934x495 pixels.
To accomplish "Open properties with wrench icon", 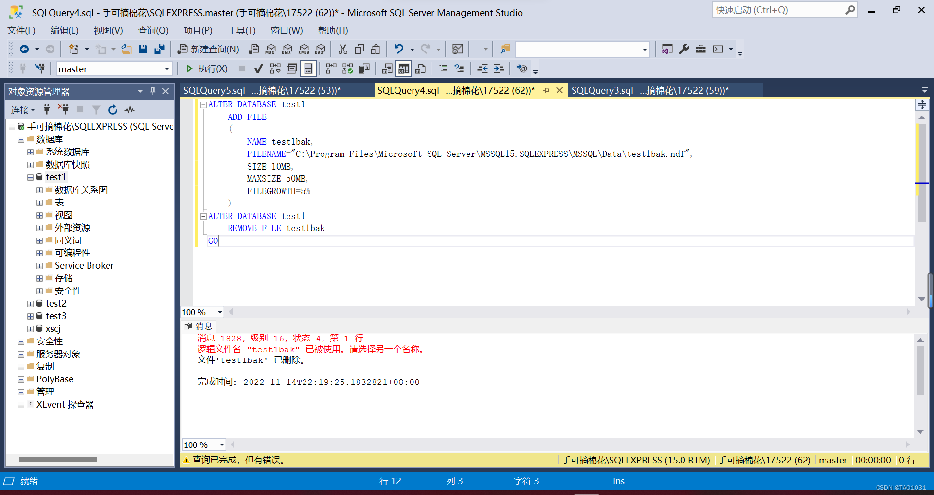I will 684,49.
